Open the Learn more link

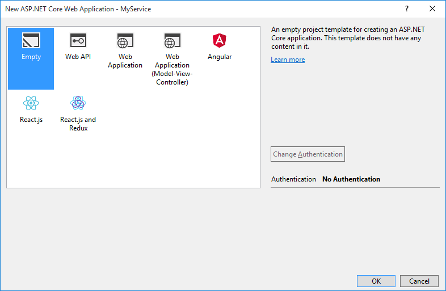coord(288,60)
